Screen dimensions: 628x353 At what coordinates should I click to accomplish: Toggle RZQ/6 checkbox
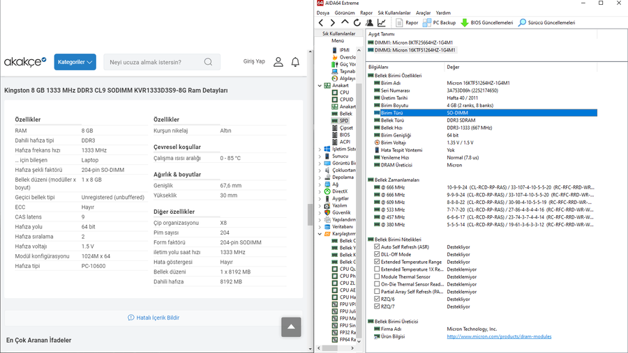click(x=377, y=299)
